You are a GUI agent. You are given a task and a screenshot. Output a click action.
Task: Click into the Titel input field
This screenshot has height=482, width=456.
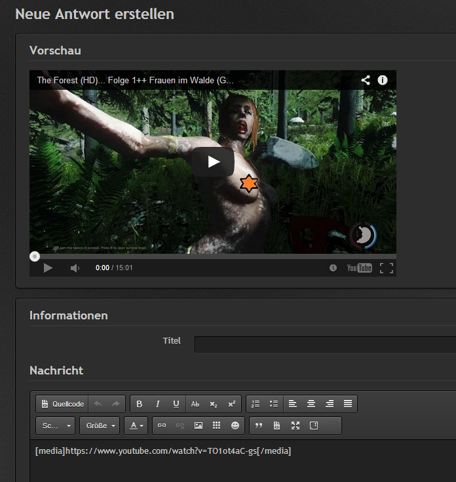click(324, 344)
